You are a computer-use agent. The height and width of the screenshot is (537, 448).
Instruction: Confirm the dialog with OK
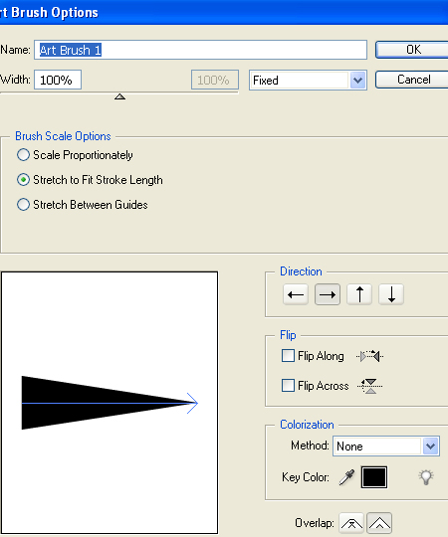click(x=413, y=50)
